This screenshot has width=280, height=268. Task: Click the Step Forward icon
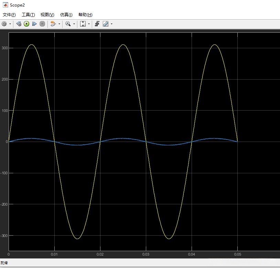click(x=34, y=24)
